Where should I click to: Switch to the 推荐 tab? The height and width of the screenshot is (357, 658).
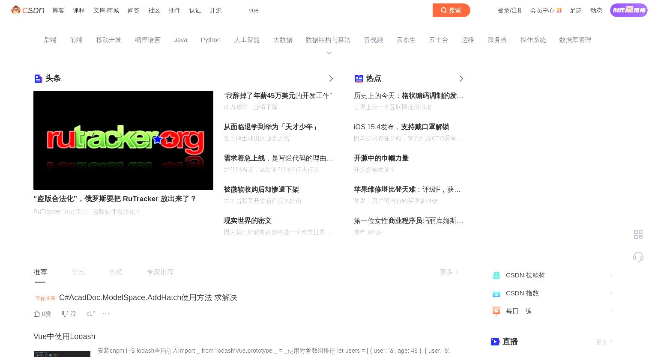pos(40,272)
